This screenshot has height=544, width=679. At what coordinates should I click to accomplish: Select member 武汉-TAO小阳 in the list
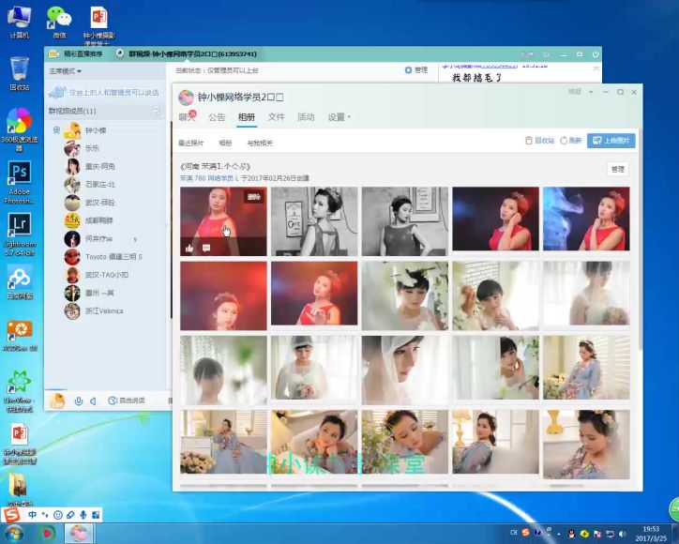coord(105,275)
